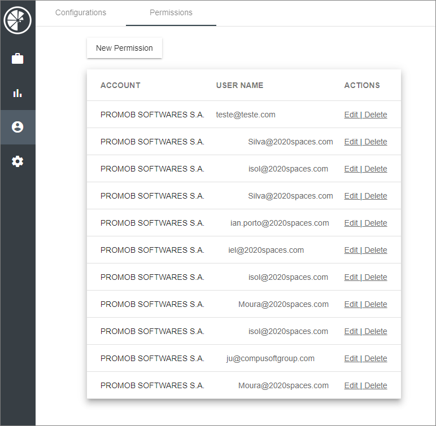Click the circular citrus logo icon
The image size is (436, 426).
(18, 20)
